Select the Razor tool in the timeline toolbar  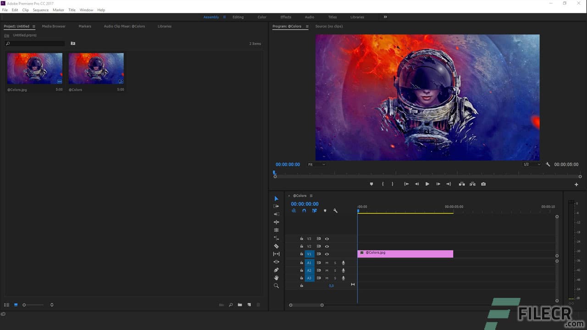coord(276,245)
